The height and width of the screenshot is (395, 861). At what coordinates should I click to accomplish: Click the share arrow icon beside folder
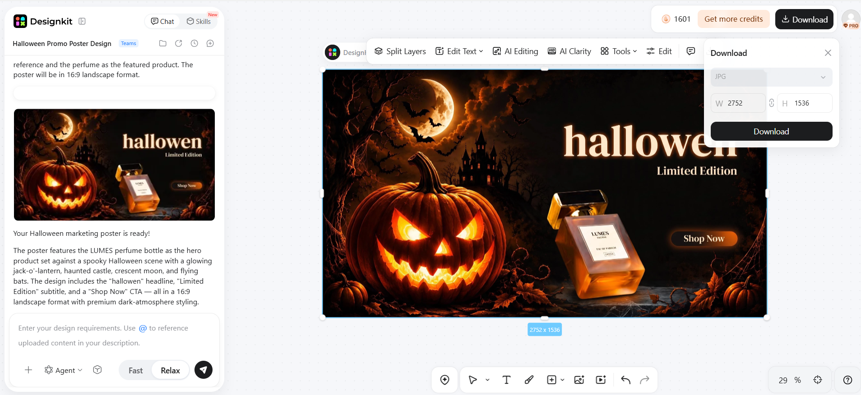coord(179,43)
